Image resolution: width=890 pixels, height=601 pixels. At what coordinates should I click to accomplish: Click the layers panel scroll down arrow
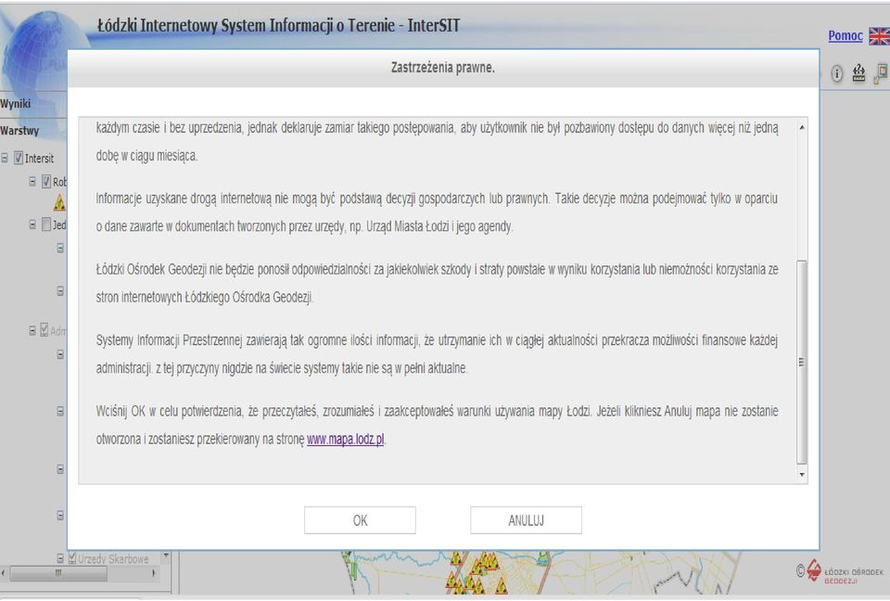[166, 556]
